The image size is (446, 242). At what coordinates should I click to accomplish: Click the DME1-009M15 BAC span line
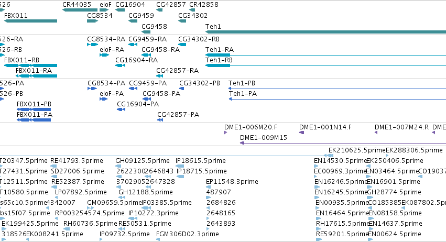[x=343, y=143]
